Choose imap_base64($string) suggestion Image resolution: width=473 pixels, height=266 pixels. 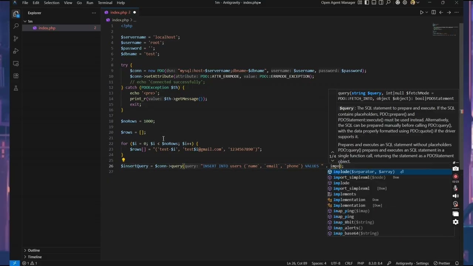click(x=389, y=233)
